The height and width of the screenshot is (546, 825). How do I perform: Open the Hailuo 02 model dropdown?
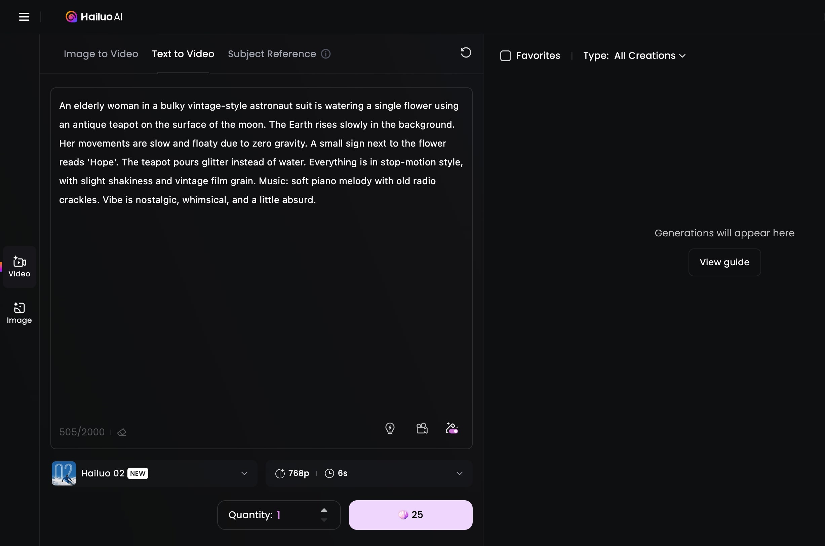[154, 473]
